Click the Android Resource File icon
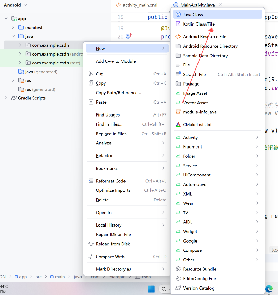278x295 pixels. (x=178, y=36)
